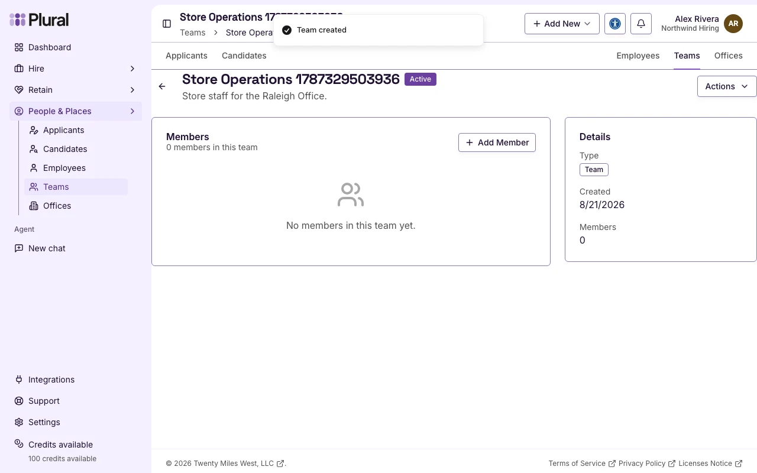Screen dimensions: 757x473
Task: Click the Team type badge
Action: (594, 170)
